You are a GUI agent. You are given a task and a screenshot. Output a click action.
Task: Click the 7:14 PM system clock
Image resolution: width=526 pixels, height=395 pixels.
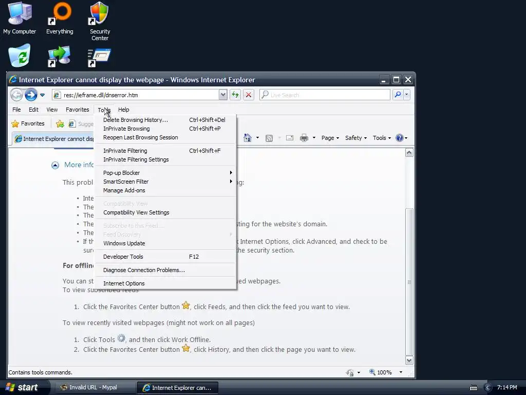[x=507, y=388]
